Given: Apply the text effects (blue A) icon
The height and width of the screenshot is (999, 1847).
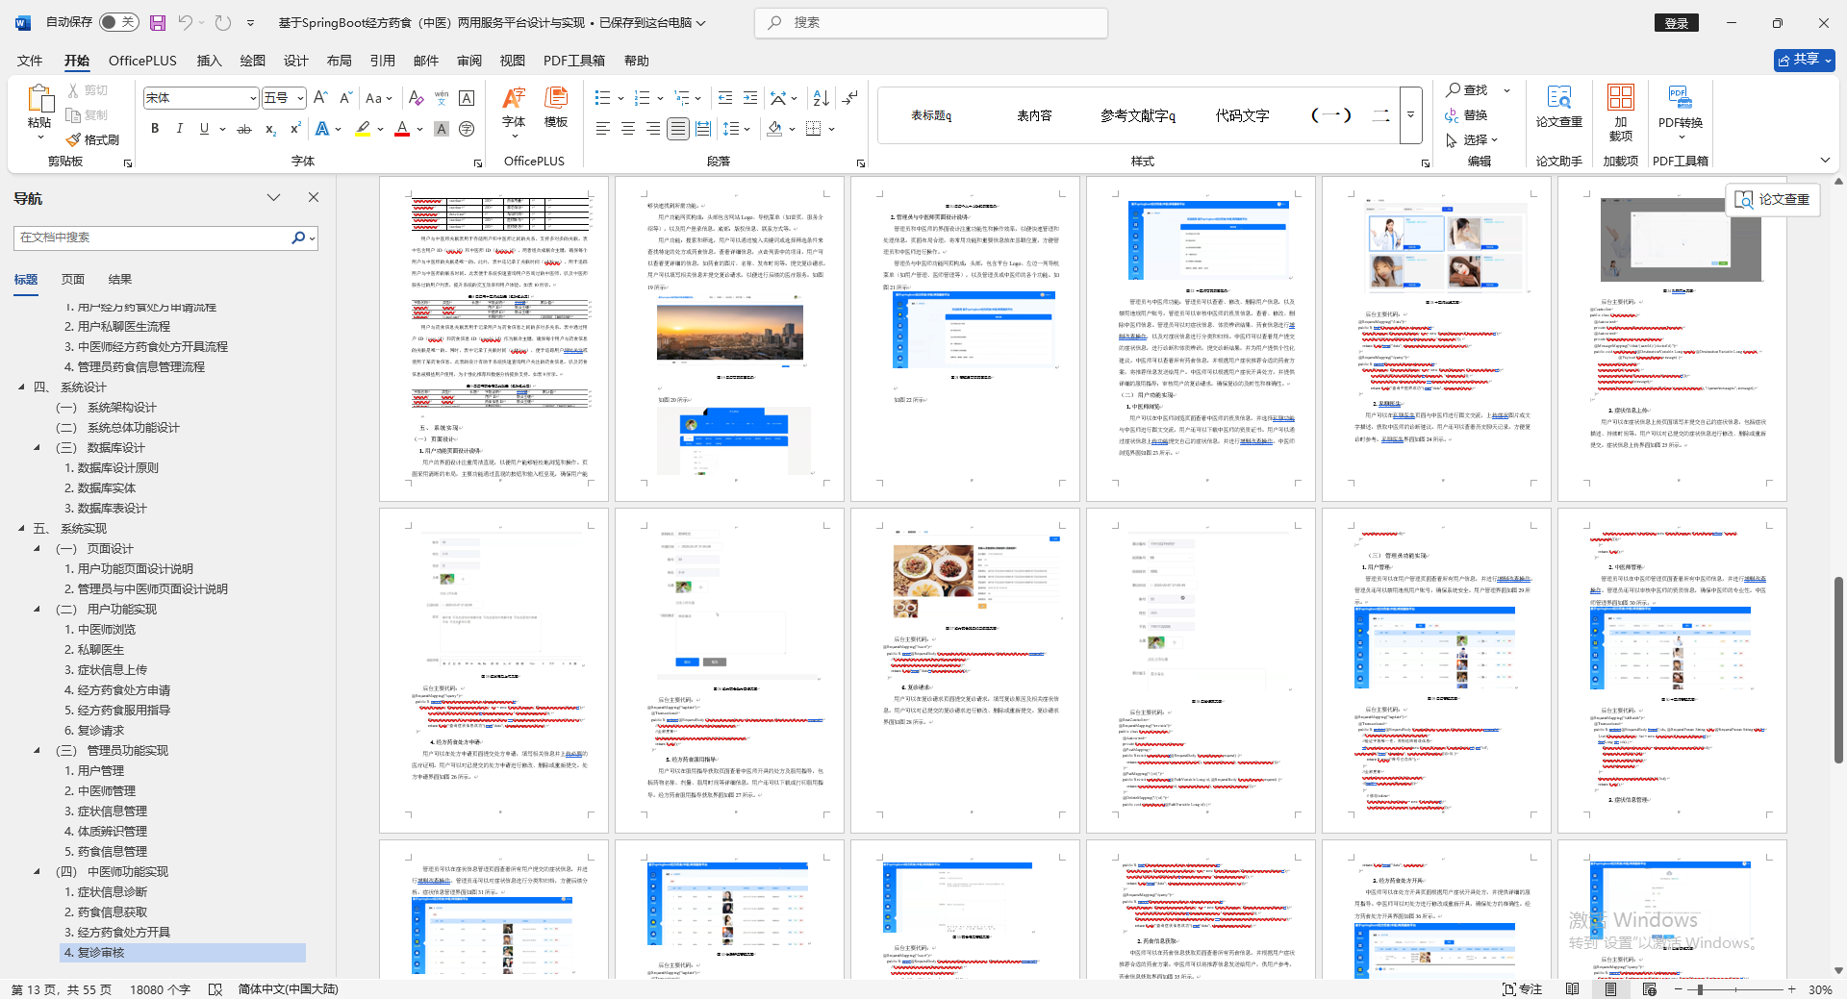Looking at the screenshot, I should 322,129.
